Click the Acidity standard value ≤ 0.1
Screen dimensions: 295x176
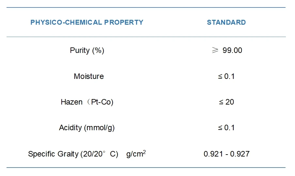pyautogui.click(x=226, y=128)
